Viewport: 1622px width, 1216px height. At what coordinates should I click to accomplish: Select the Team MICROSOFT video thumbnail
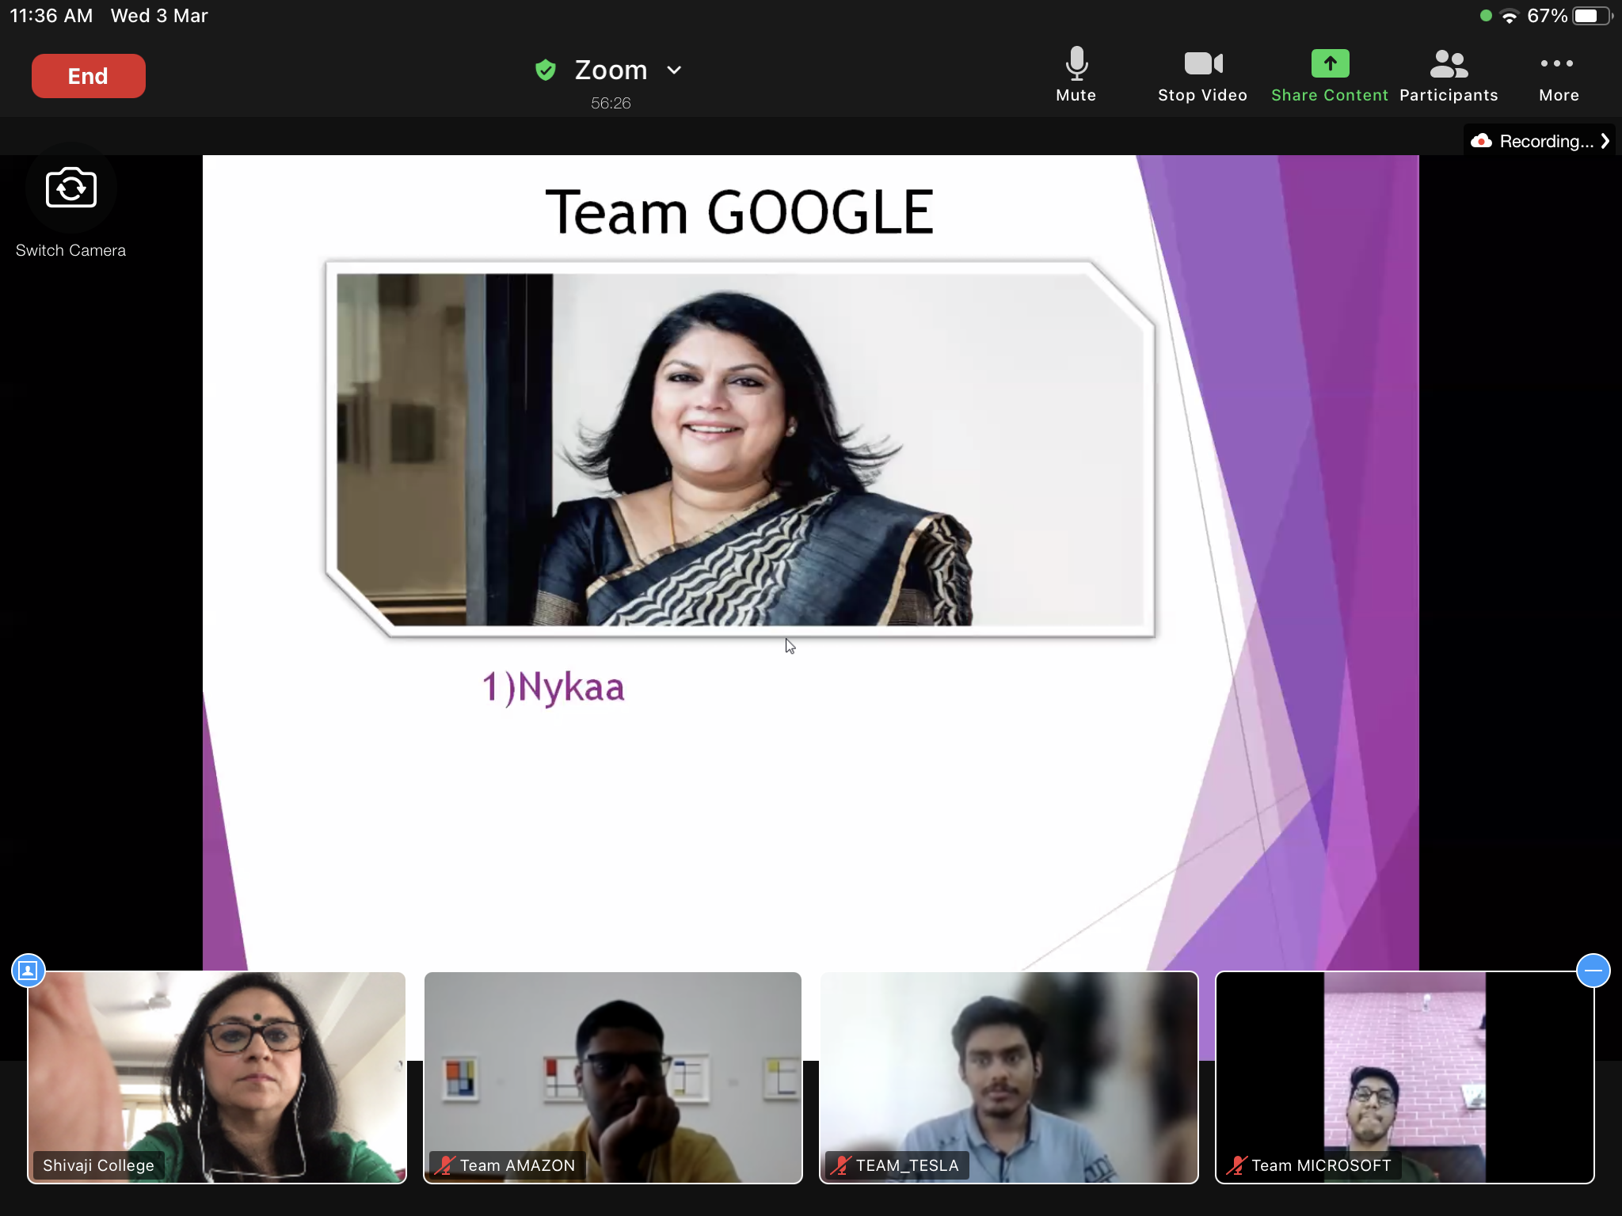pyautogui.click(x=1404, y=1077)
